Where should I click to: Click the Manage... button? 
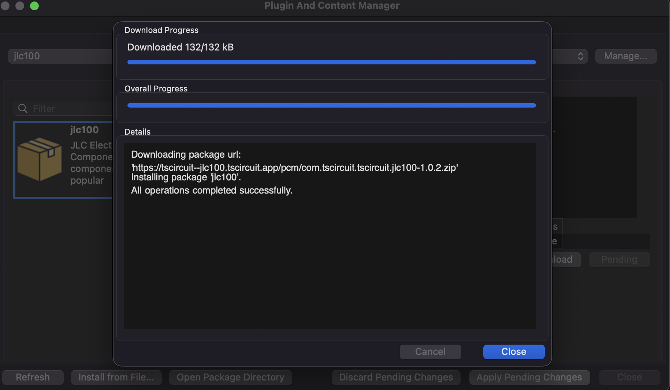click(x=625, y=56)
